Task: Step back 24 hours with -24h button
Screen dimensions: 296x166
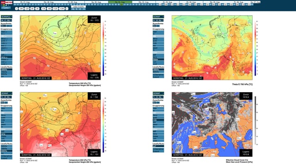Action: (x=21, y=9)
